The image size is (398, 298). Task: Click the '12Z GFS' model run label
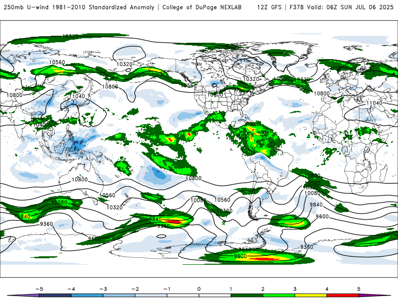pyautogui.click(x=269, y=7)
